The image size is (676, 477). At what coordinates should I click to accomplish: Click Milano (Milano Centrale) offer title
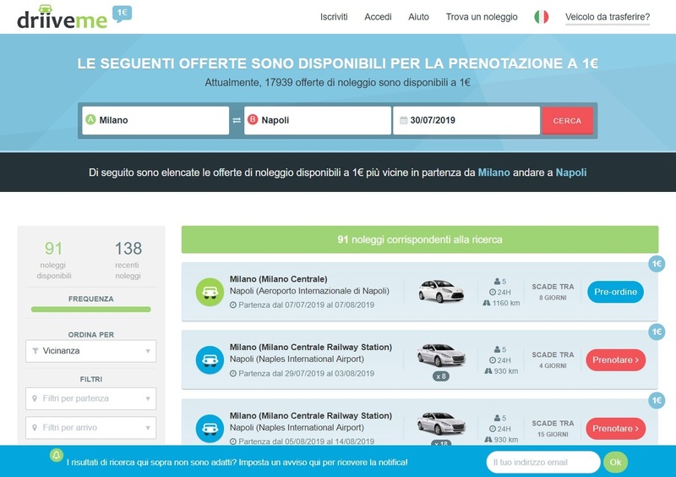(x=278, y=279)
